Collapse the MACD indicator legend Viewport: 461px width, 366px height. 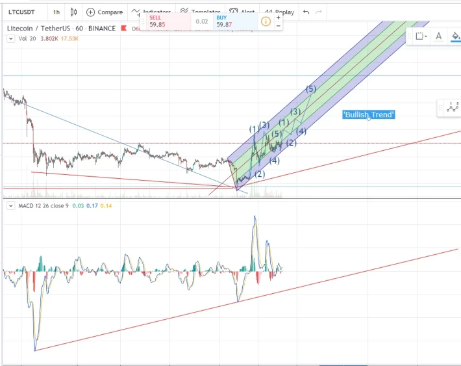[x=10, y=206]
